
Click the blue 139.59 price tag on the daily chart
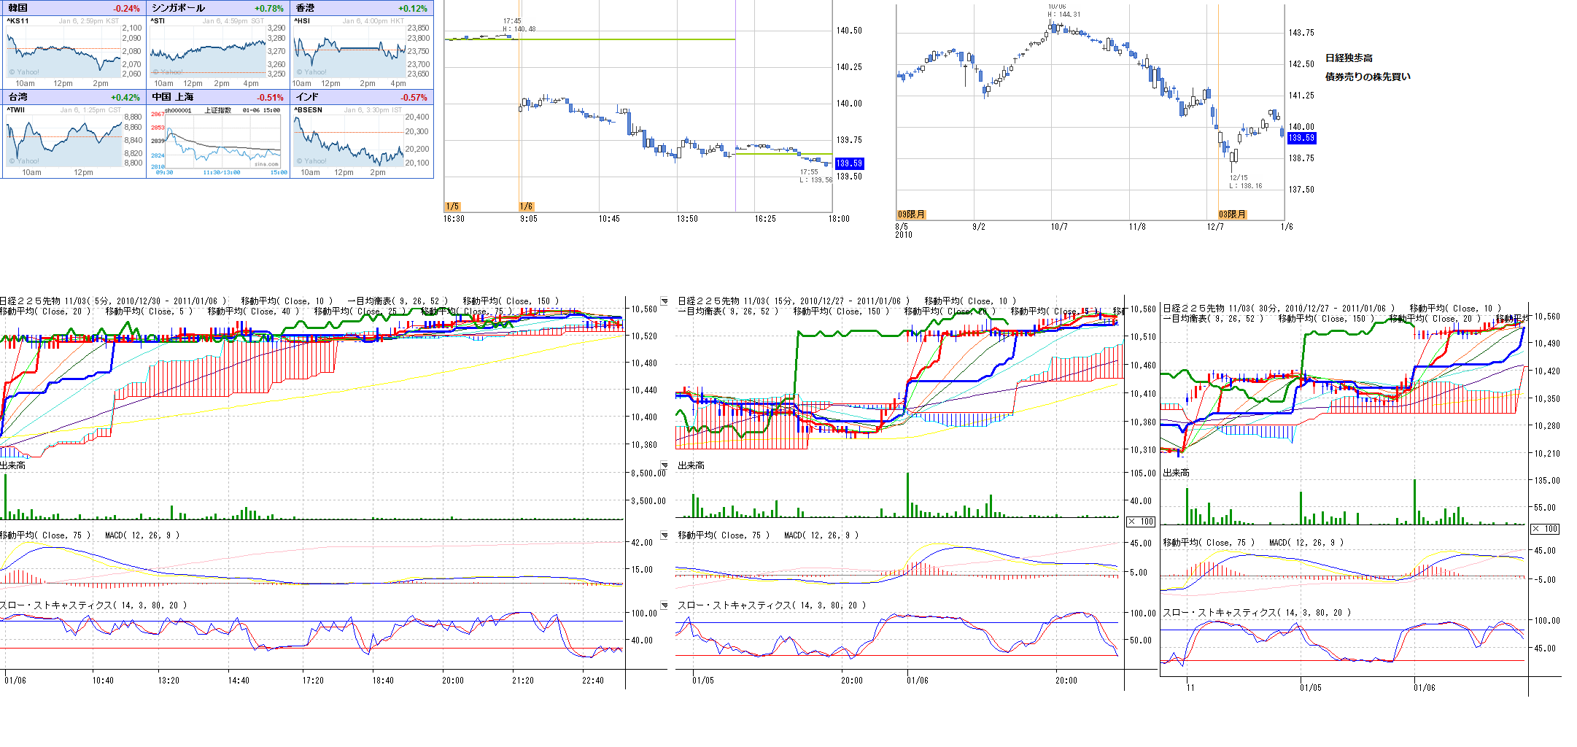pyautogui.click(x=1301, y=138)
